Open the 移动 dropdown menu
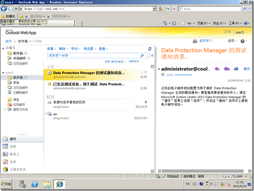254x191 pixels. (x=76, y=49)
